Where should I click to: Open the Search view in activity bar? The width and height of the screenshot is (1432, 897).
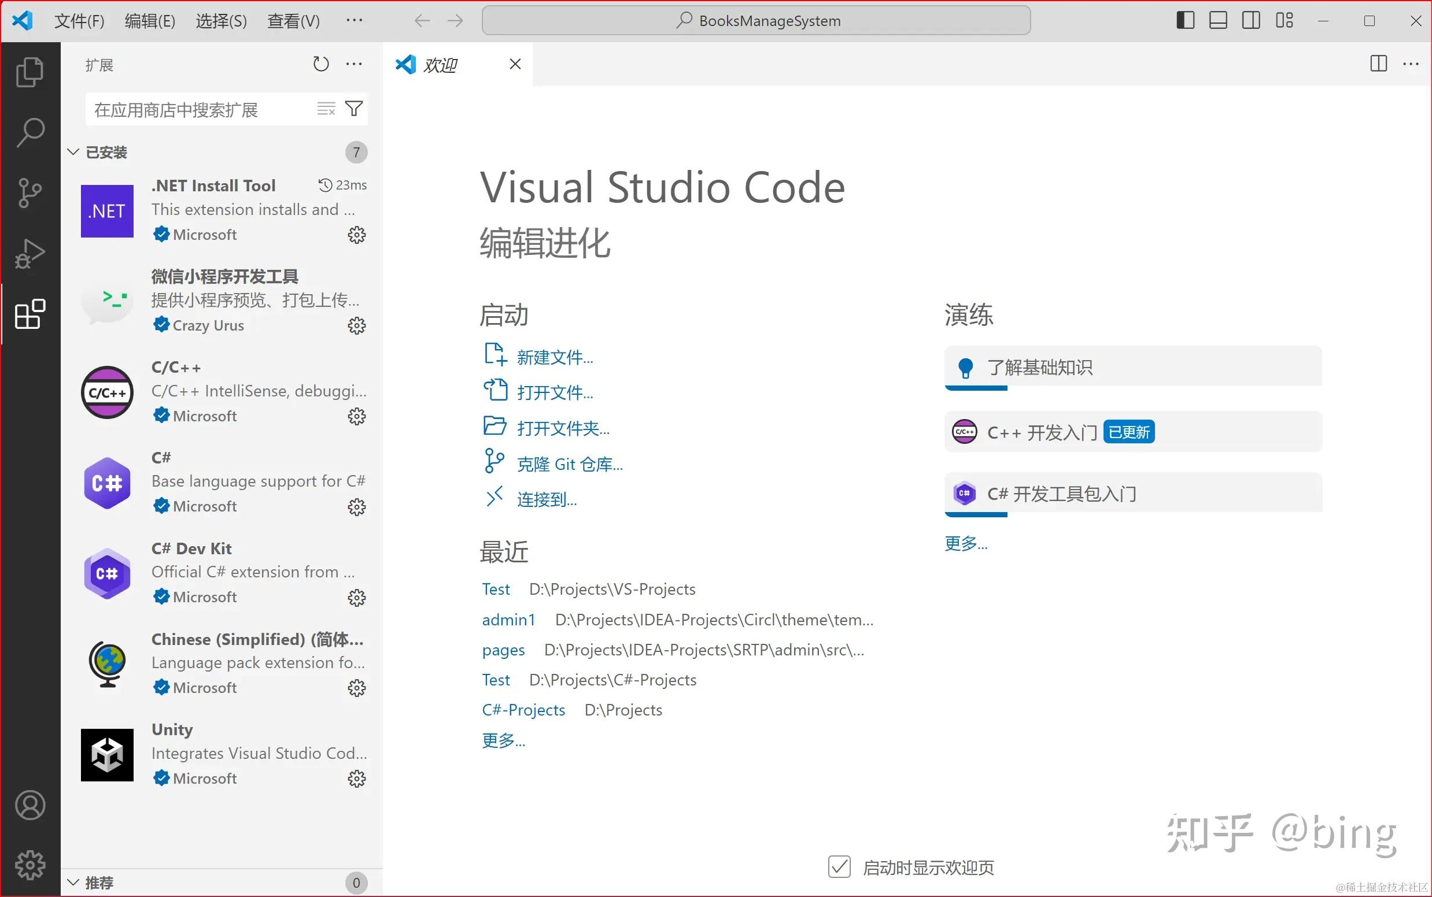tap(29, 132)
